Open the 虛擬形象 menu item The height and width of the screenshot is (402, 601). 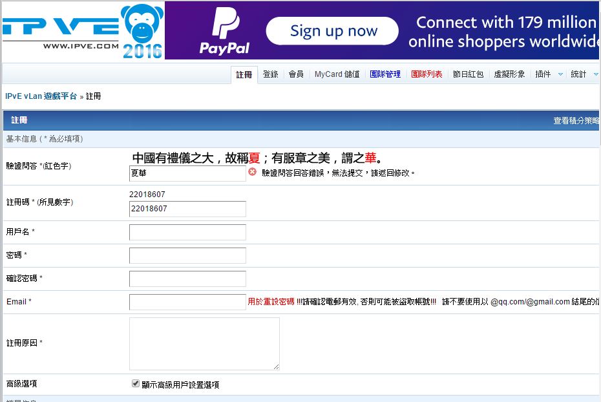point(509,74)
